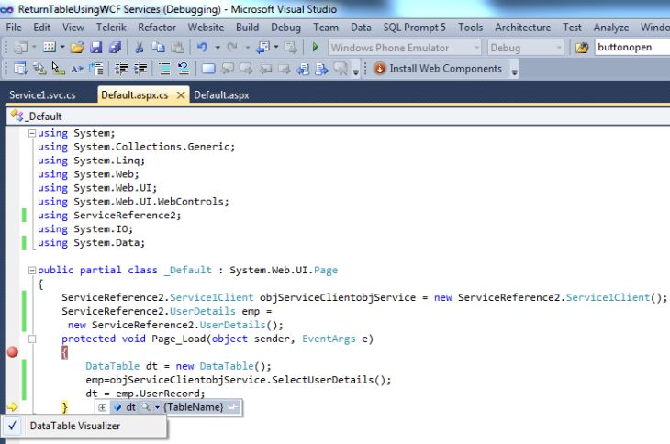Click 'using ServiceReference2;' line

[x=109, y=216]
